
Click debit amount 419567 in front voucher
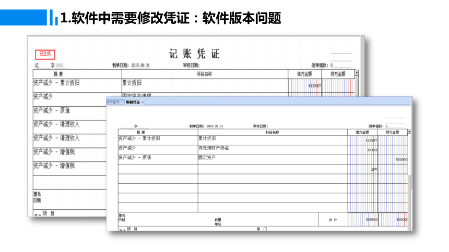[x=371, y=141]
